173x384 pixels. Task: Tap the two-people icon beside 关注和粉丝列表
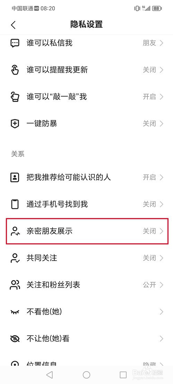15,285
